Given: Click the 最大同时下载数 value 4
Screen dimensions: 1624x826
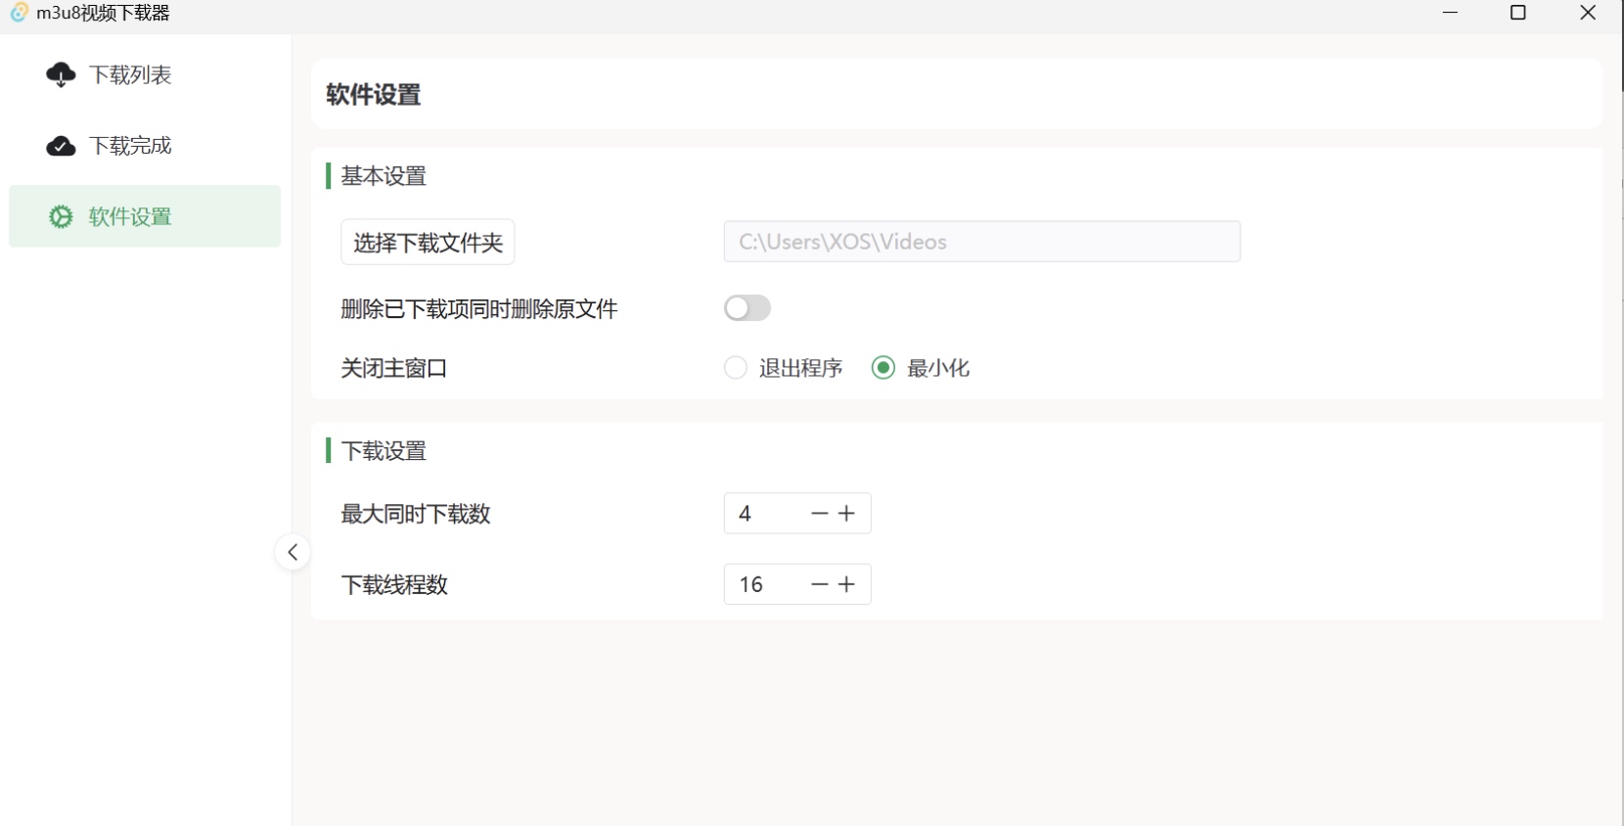Looking at the screenshot, I should coord(745,514).
